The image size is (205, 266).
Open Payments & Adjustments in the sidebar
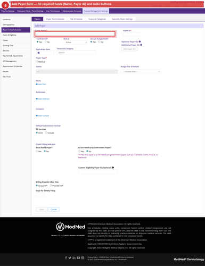16,56
